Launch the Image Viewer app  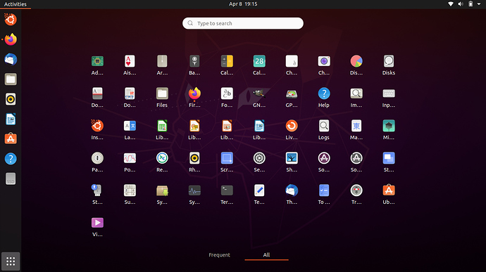[356, 93]
